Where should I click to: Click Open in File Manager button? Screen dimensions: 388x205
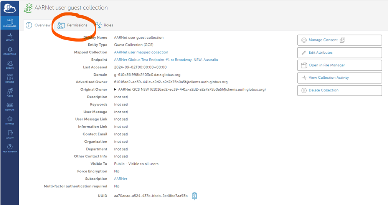pos(340,65)
